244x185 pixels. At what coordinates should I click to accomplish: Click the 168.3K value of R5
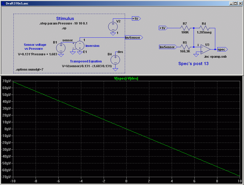pos(185,51)
